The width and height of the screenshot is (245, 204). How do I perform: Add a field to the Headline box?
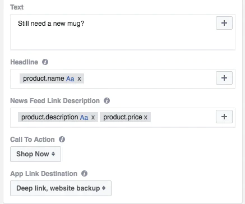(x=224, y=78)
